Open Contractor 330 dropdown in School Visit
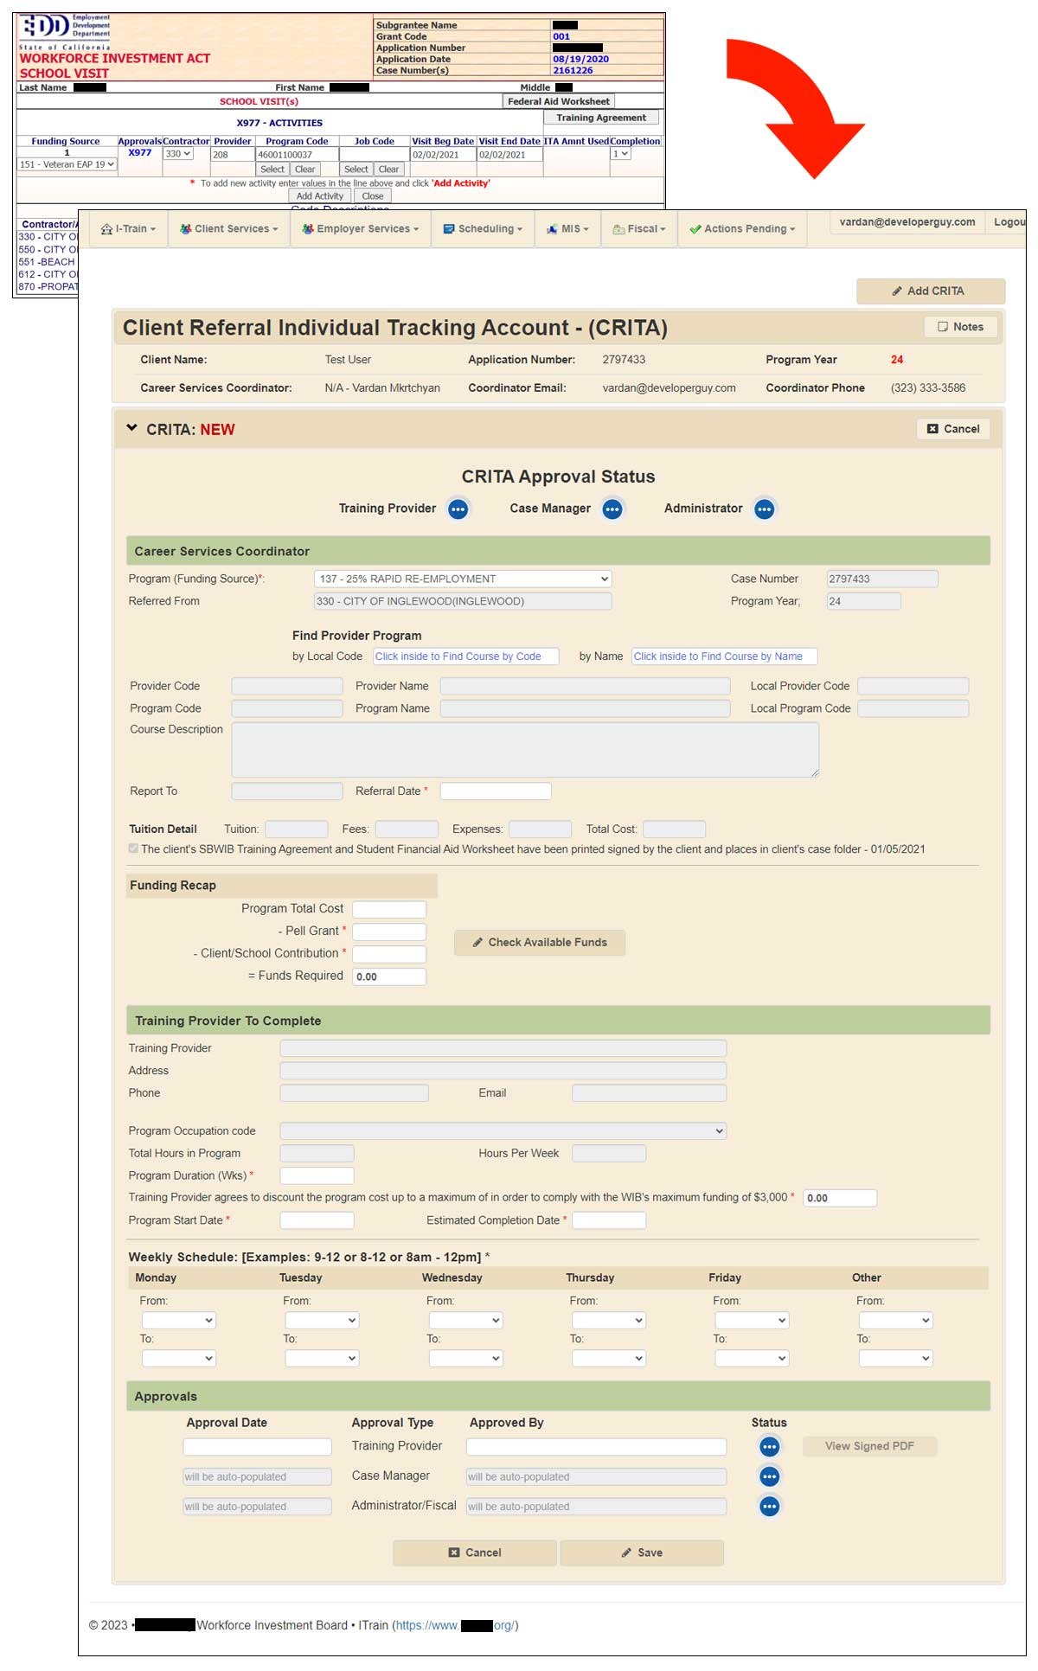1038x1671 pixels. click(178, 154)
